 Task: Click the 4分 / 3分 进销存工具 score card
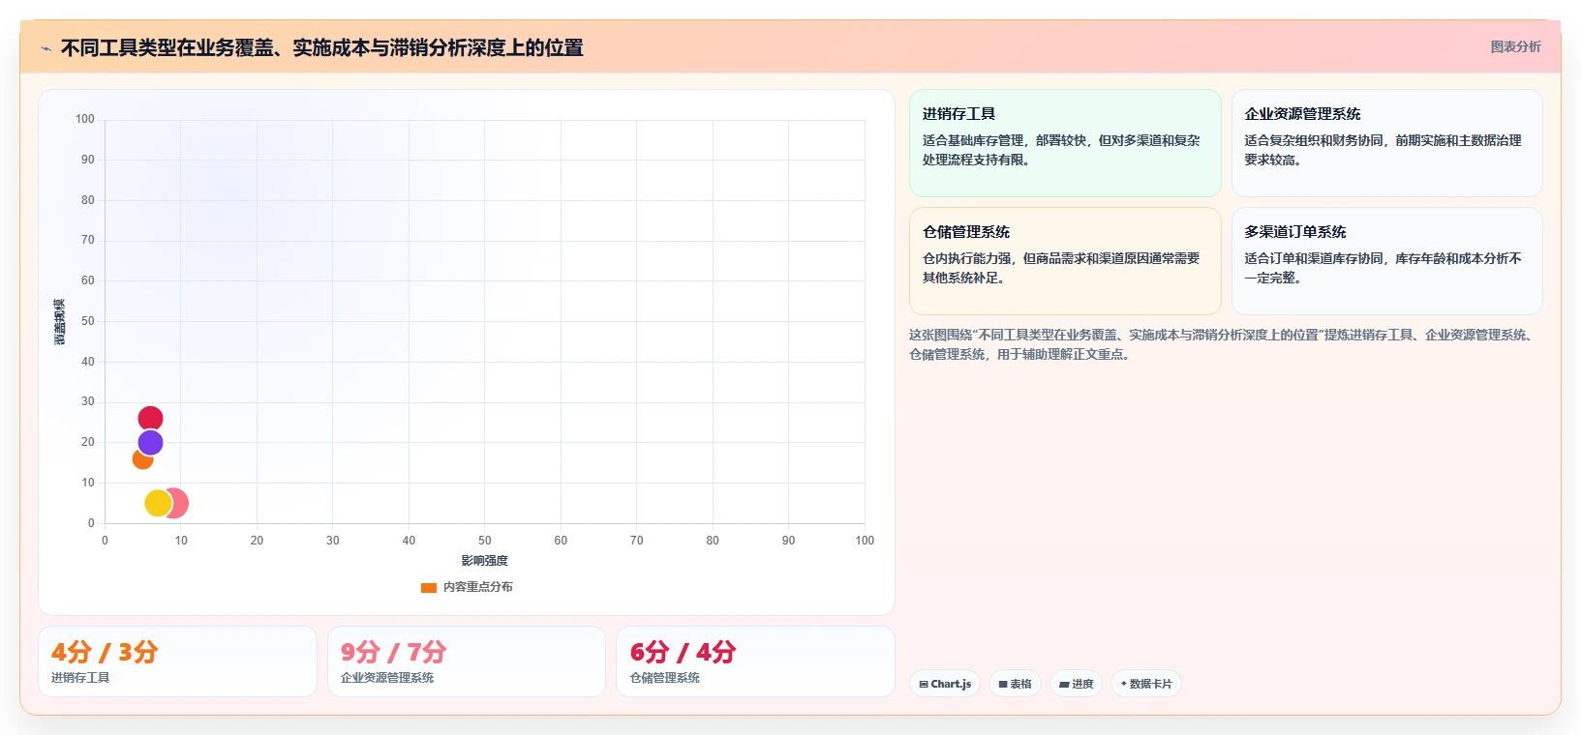[x=177, y=661]
